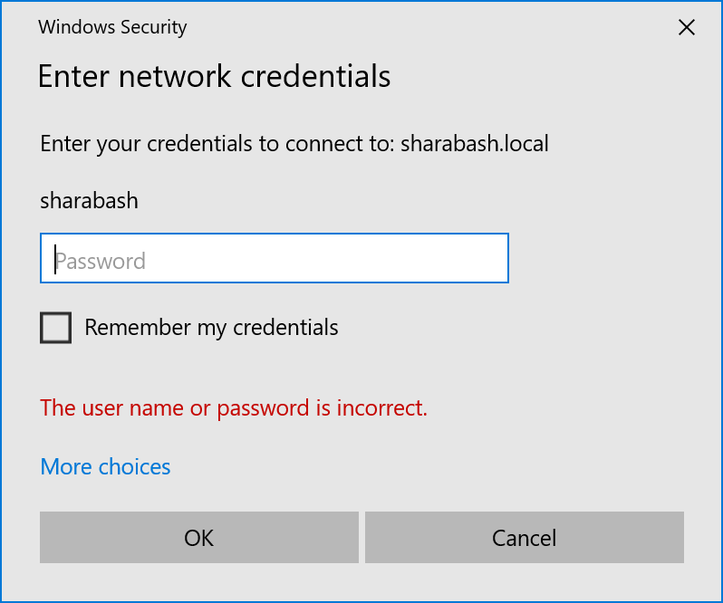The height and width of the screenshot is (603, 723).
Task: Click the word credentials beside the checkbox
Action: tap(285, 328)
